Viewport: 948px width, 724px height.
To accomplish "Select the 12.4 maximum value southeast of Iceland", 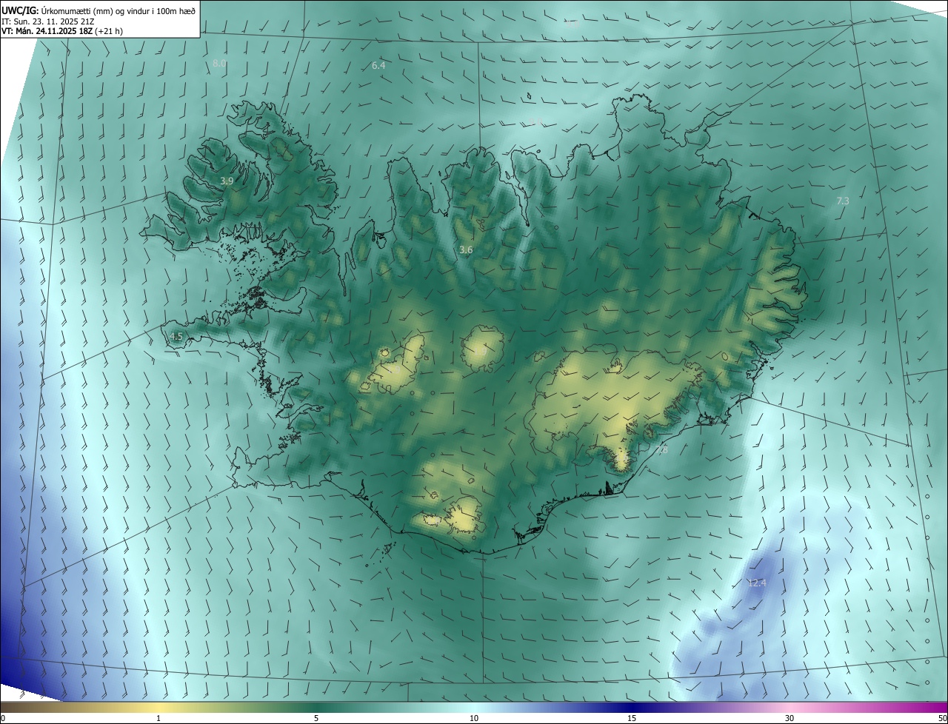I will click(x=757, y=583).
